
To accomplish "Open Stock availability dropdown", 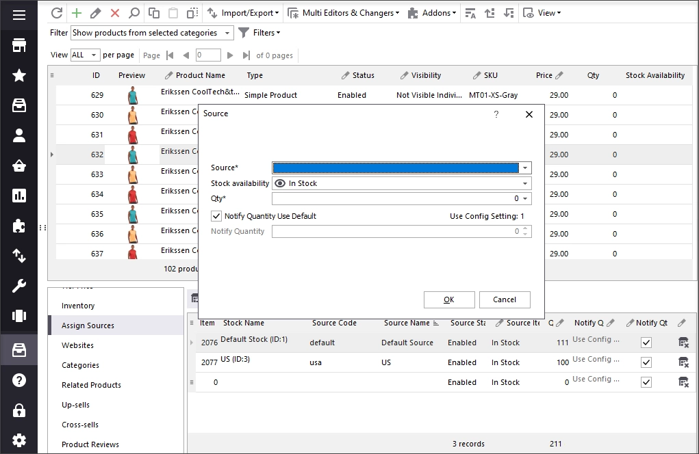I will point(525,183).
